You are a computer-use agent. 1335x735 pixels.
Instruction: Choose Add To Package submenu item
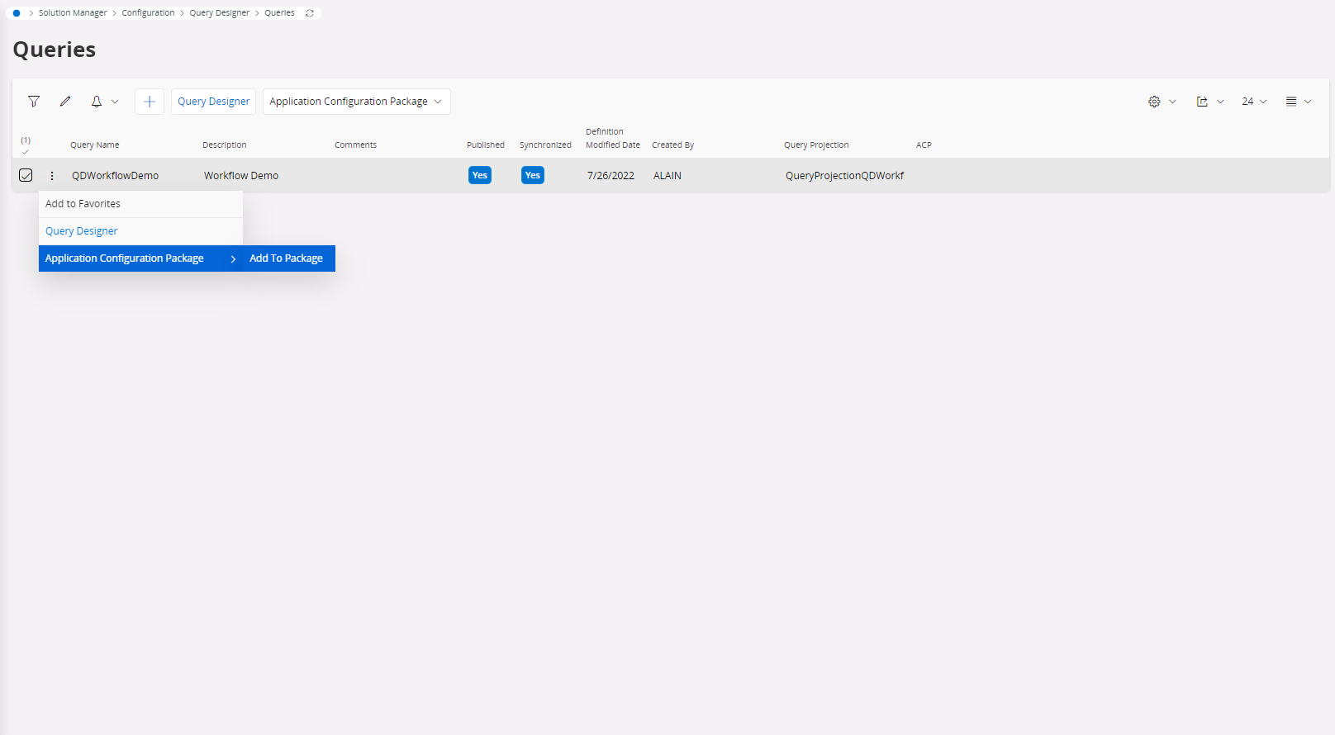[286, 258]
